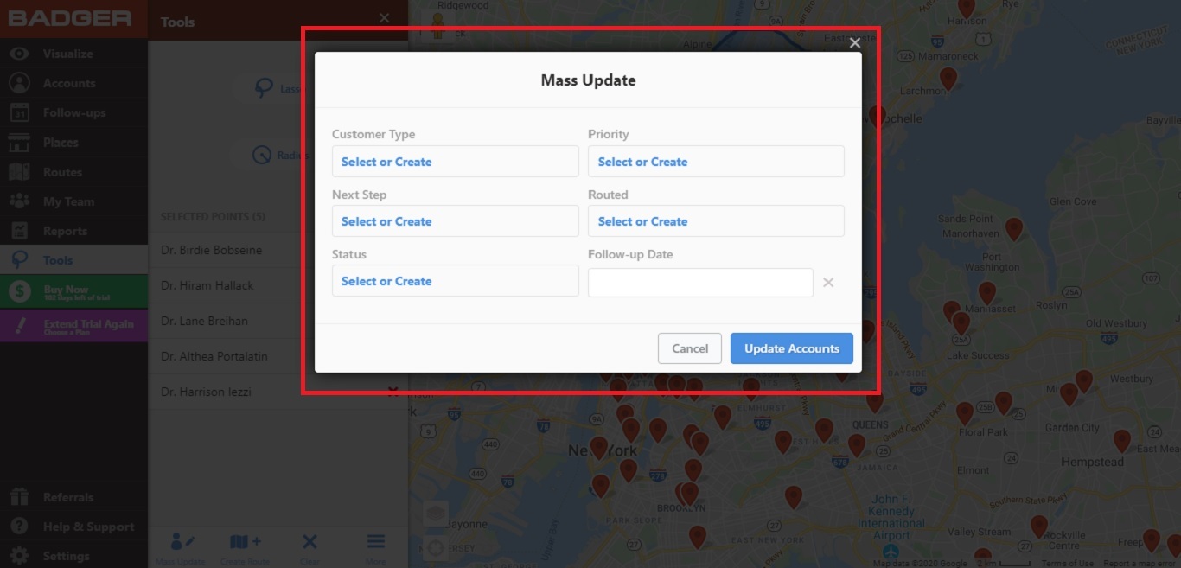Click the Referrals gift icon
Screen dimensions: 1181x568
click(19, 497)
